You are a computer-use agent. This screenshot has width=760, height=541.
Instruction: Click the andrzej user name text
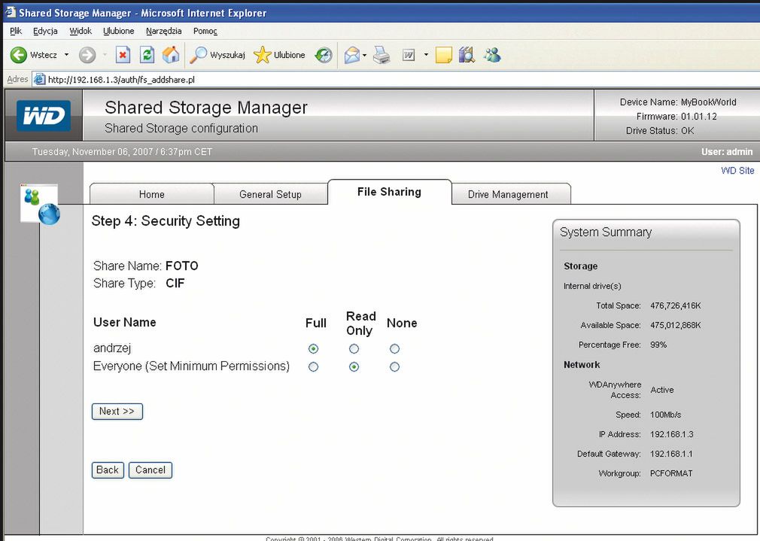click(112, 348)
